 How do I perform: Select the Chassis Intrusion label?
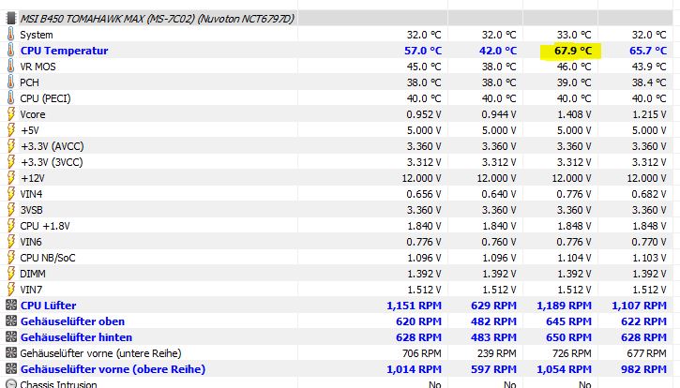tap(58, 384)
